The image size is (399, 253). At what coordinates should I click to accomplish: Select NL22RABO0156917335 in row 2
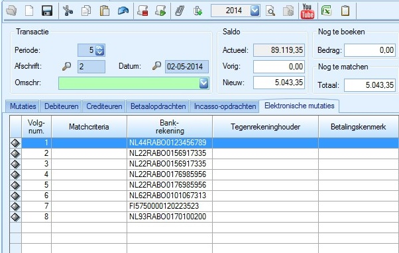tap(170, 153)
